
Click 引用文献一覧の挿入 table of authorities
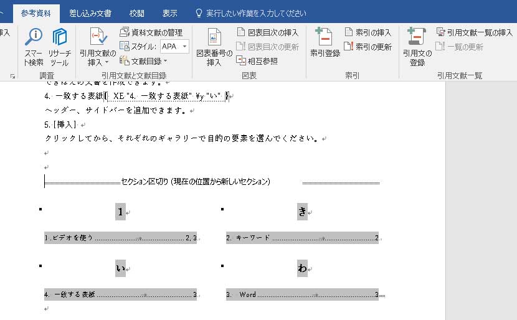pos(473,32)
